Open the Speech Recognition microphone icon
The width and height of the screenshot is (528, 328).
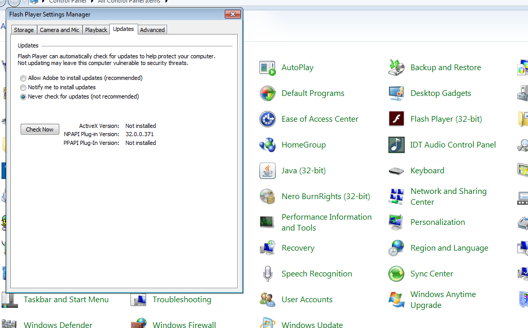tap(268, 274)
